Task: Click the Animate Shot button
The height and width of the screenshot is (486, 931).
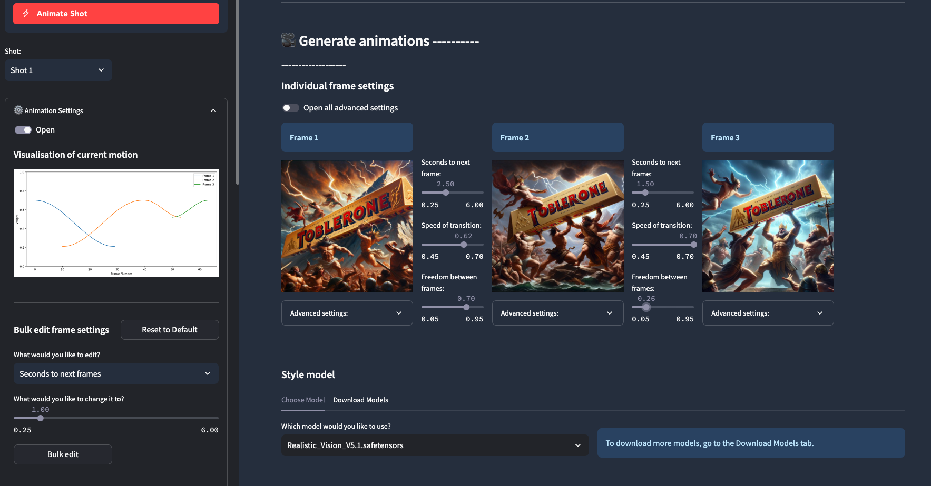Action: [x=116, y=14]
